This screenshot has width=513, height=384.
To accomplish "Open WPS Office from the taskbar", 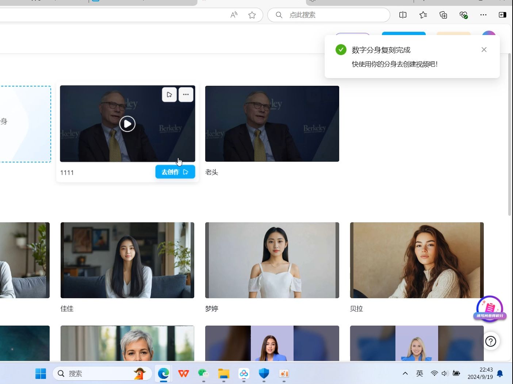I will coord(183,373).
